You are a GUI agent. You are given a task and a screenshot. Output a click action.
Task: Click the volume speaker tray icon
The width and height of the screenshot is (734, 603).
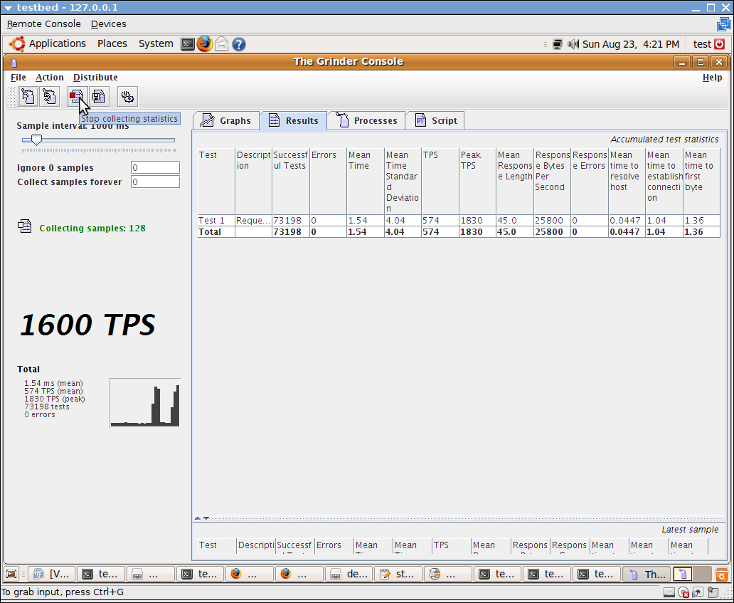[573, 44]
